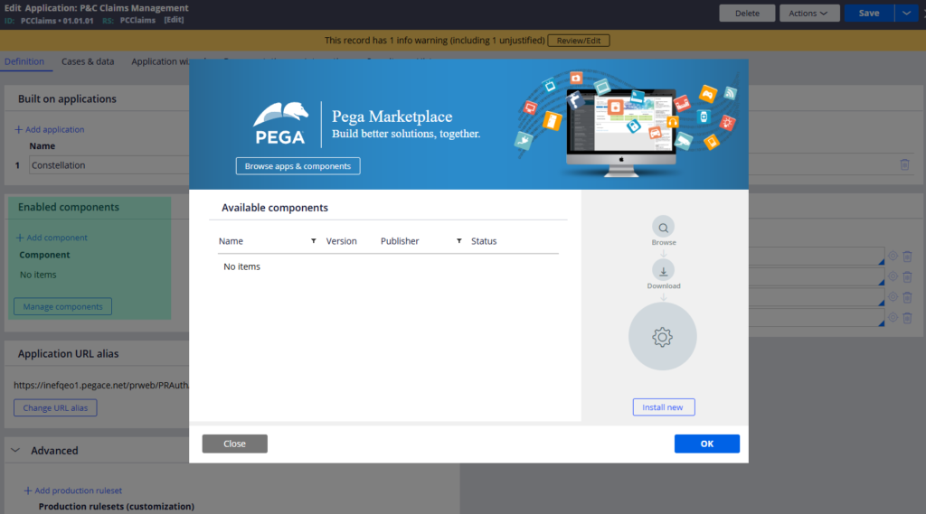Click the Marketplace computer banner illustration
Image resolution: width=926 pixels, height=514 pixels.
tap(628, 123)
